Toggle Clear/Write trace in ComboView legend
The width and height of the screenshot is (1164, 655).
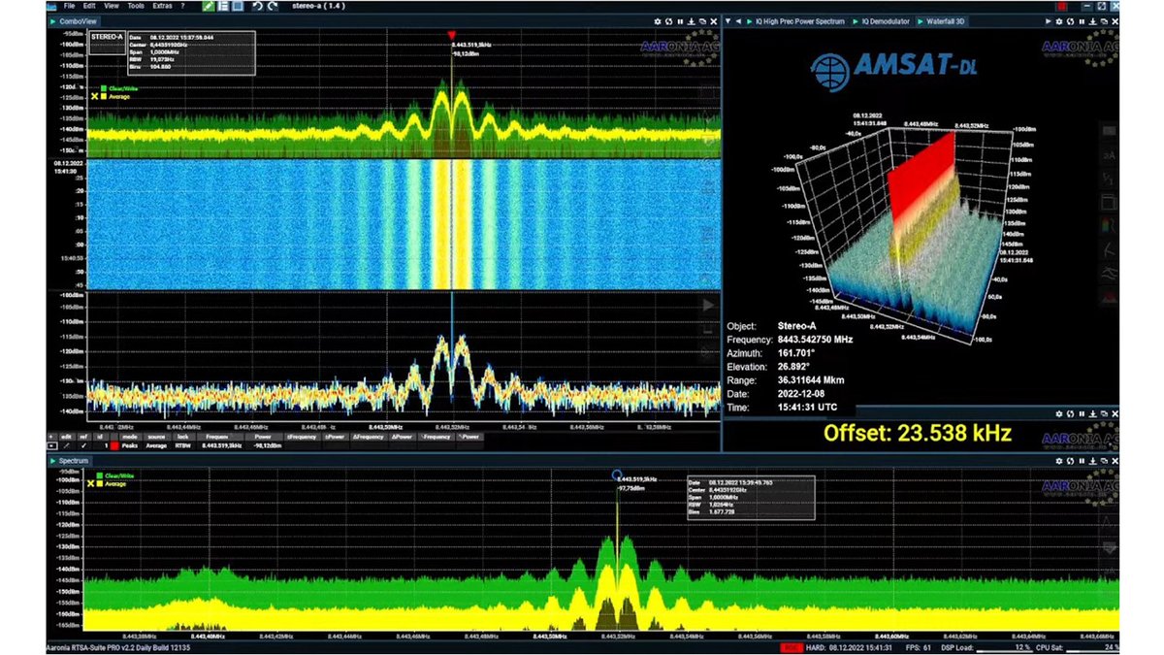(118, 88)
